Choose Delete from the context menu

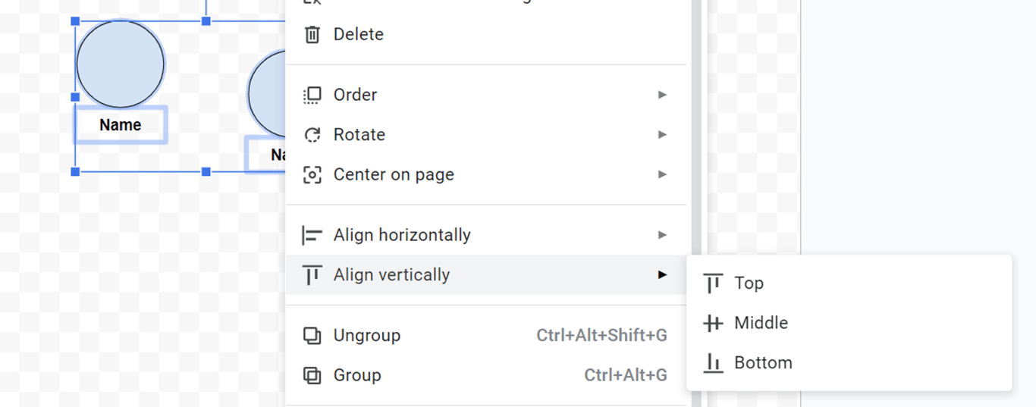(x=359, y=34)
